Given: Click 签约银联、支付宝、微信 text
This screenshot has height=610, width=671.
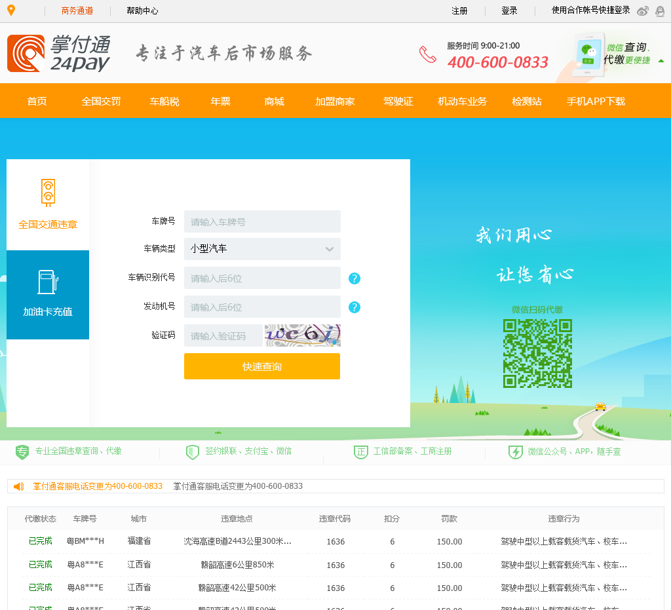Looking at the screenshot, I should [248, 451].
